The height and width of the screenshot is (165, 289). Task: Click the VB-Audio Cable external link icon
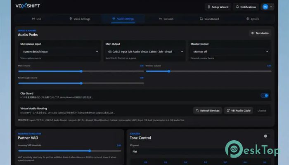pyautogui.click(x=228, y=111)
